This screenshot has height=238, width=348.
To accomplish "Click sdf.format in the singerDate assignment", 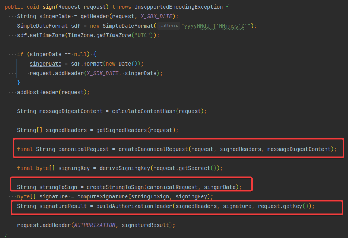I will [87, 64].
